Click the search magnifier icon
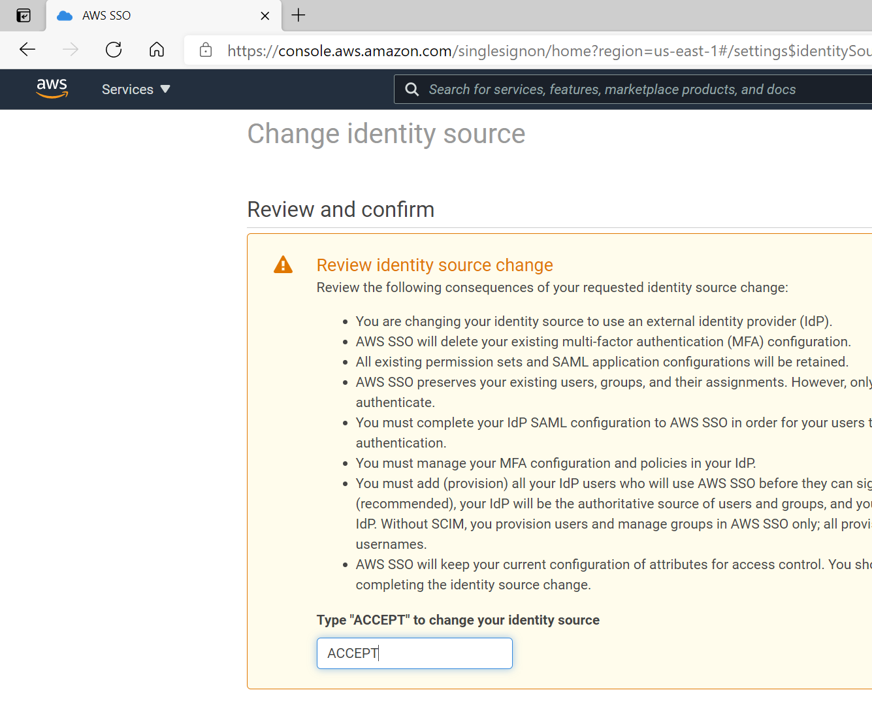872x720 pixels. point(412,90)
